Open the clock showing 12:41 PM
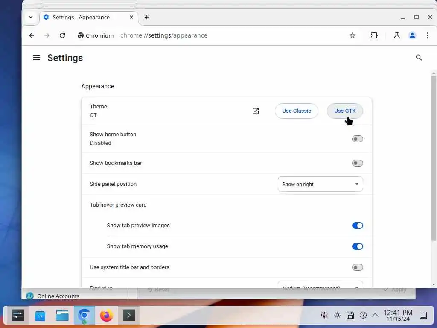This screenshot has height=328, width=437. point(398,316)
